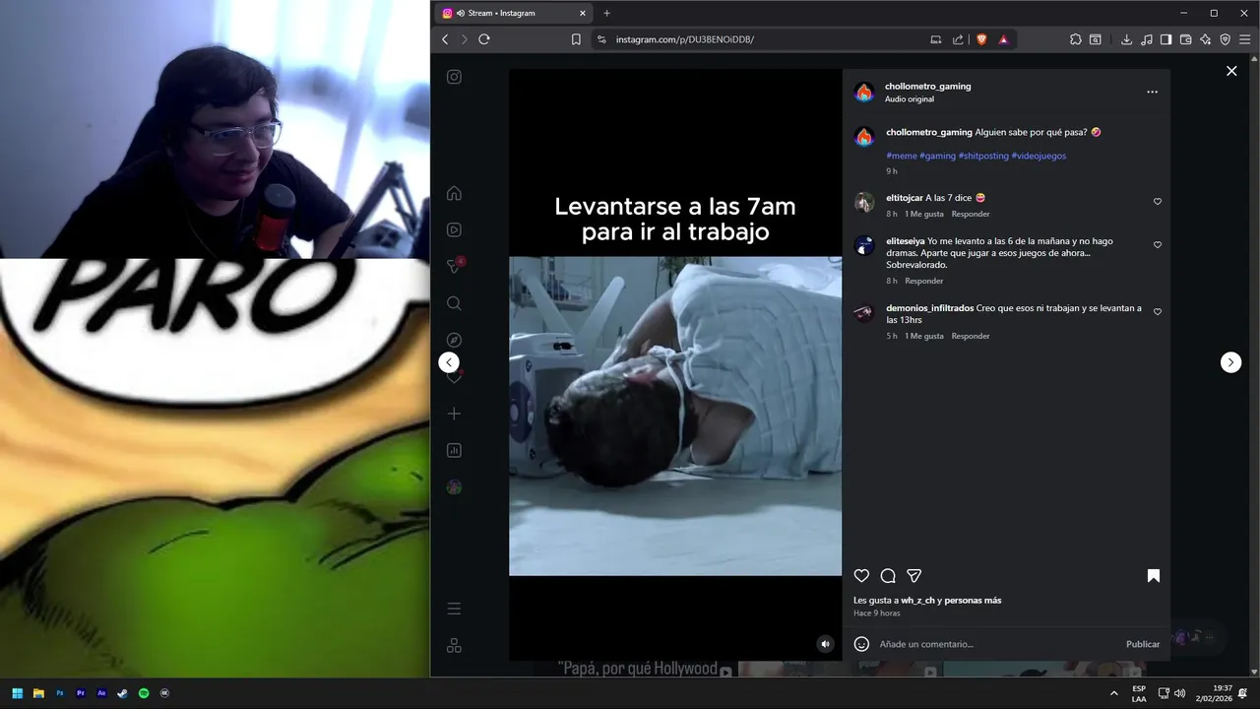
Task: Open emoji picker in comment box
Action: pos(861,644)
